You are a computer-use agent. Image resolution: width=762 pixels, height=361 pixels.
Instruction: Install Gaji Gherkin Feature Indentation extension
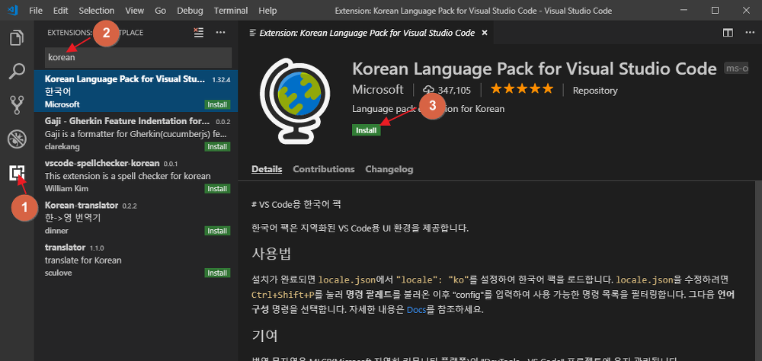point(217,147)
